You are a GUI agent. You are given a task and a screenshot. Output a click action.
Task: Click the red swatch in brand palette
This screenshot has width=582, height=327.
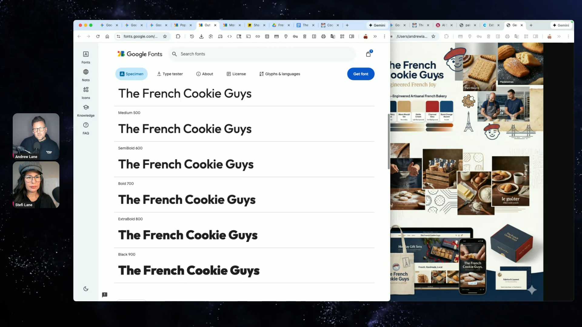point(432,107)
